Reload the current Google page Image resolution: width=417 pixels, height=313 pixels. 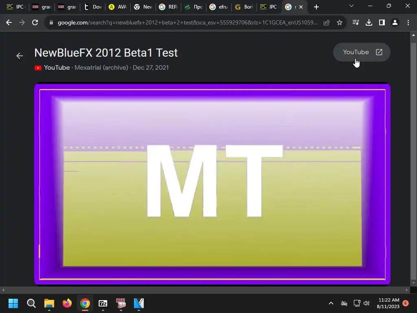pyautogui.click(x=35, y=23)
